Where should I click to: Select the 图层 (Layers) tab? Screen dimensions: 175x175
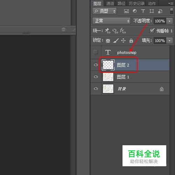(x=97, y=3)
